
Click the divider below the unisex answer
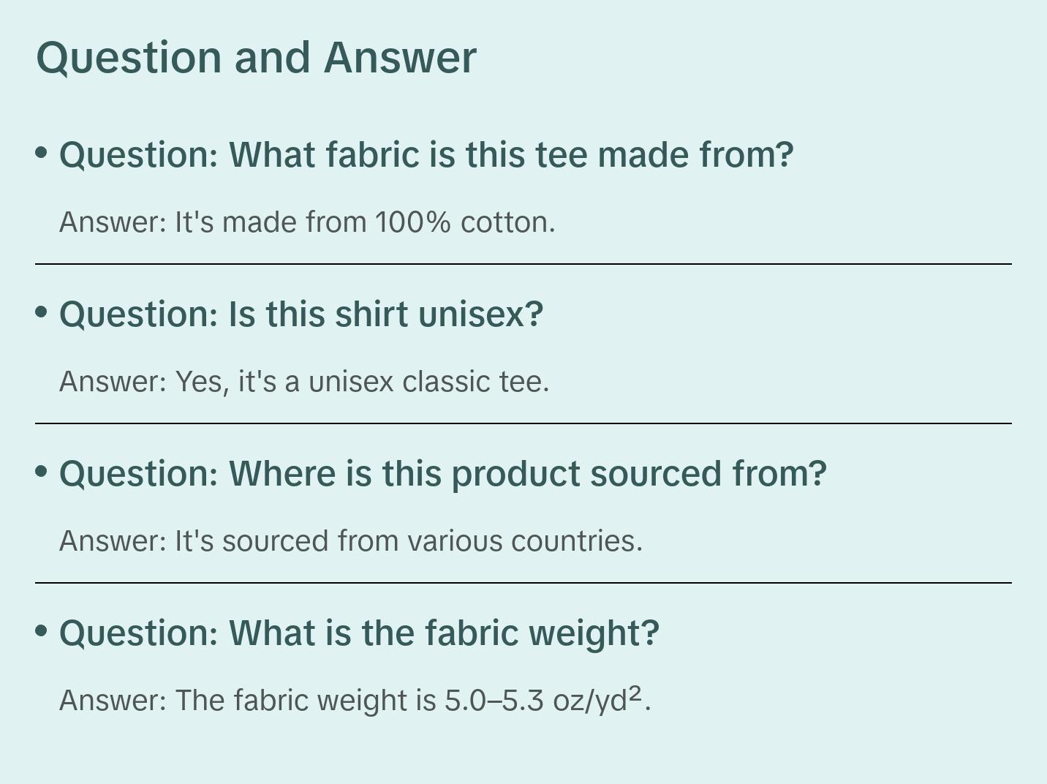pyautogui.click(x=523, y=423)
